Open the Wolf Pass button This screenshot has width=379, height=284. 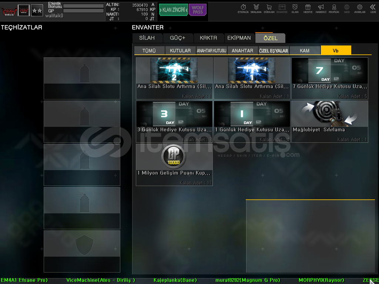click(x=198, y=10)
